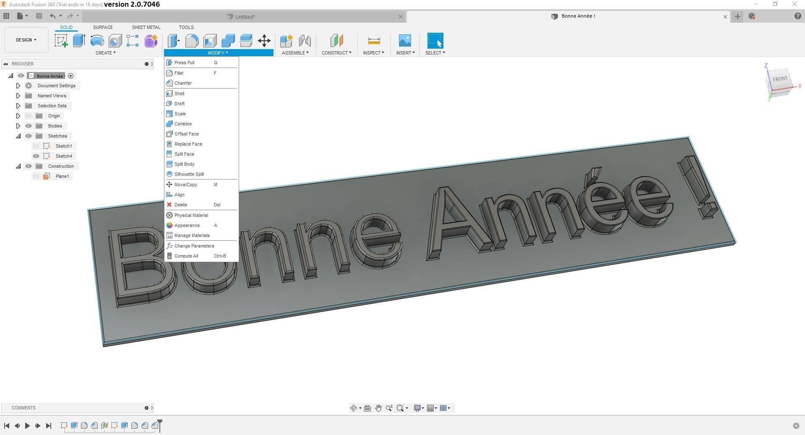805x435 pixels.
Task: Click the Insert image toolbar icon
Action: (x=405, y=41)
